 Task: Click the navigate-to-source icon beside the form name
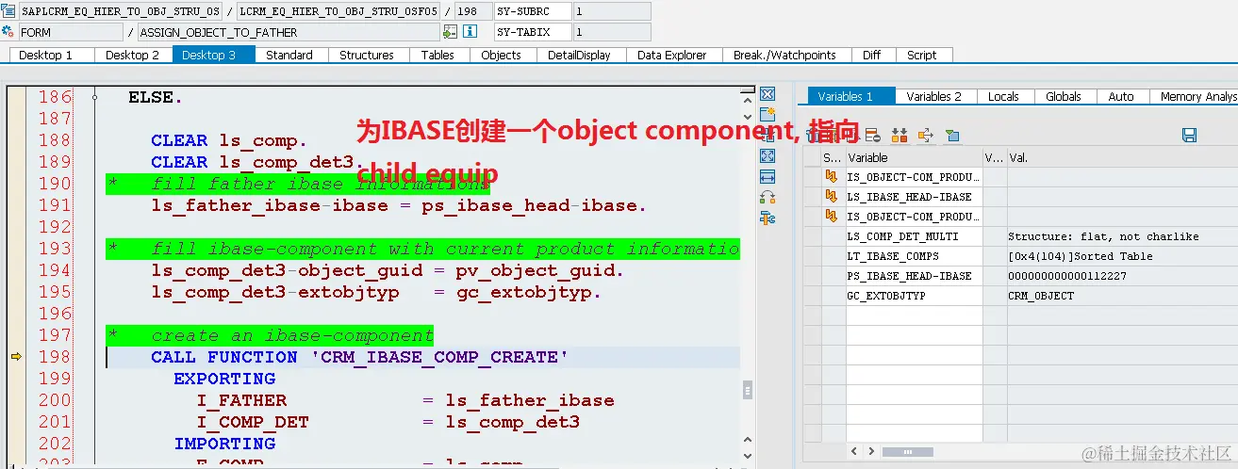[450, 32]
